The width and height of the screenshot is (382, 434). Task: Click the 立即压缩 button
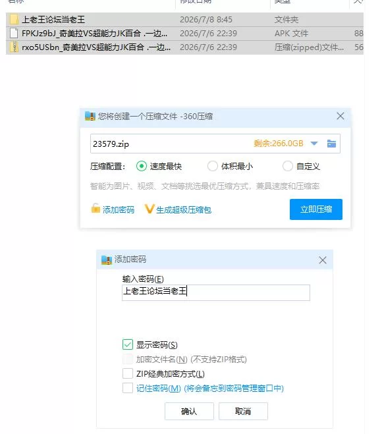316,209
